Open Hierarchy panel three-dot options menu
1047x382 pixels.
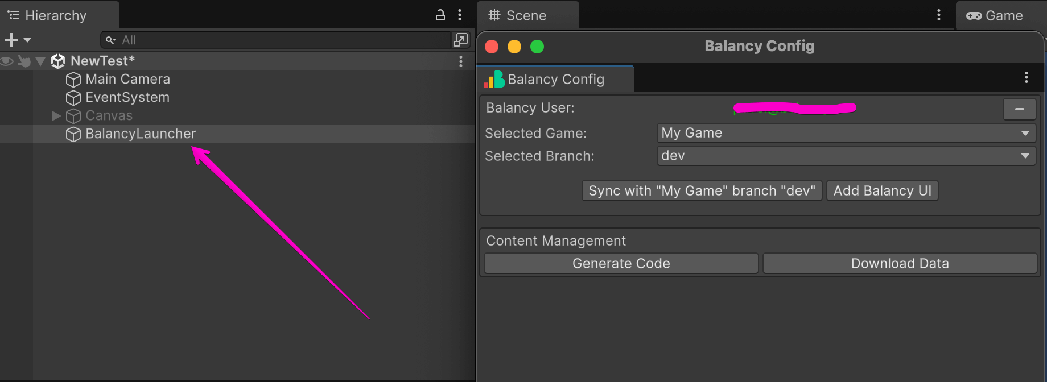pos(460,15)
